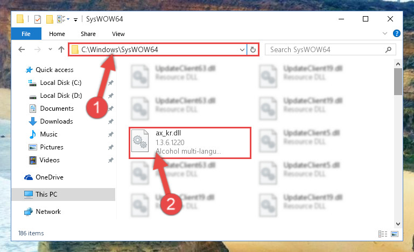
Task: Click the Back navigation arrow
Action: (x=22, y=49)
